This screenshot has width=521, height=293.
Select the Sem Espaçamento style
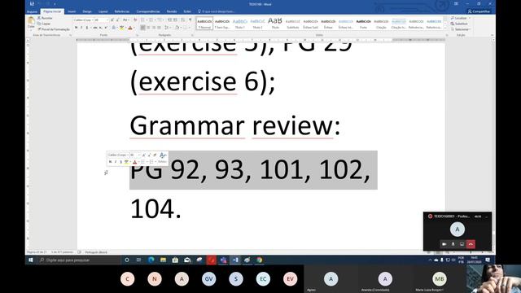222,24
